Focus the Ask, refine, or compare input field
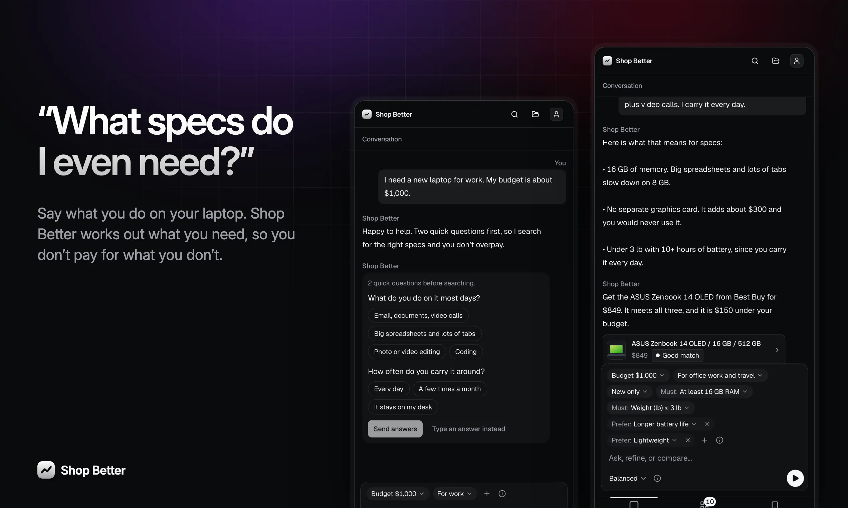The image size is (848, 508). pos(704,458)
